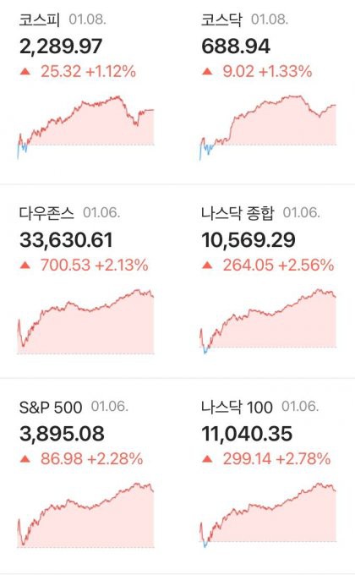View the 나스닥 100 intraday chart

(x=268, y=515)
